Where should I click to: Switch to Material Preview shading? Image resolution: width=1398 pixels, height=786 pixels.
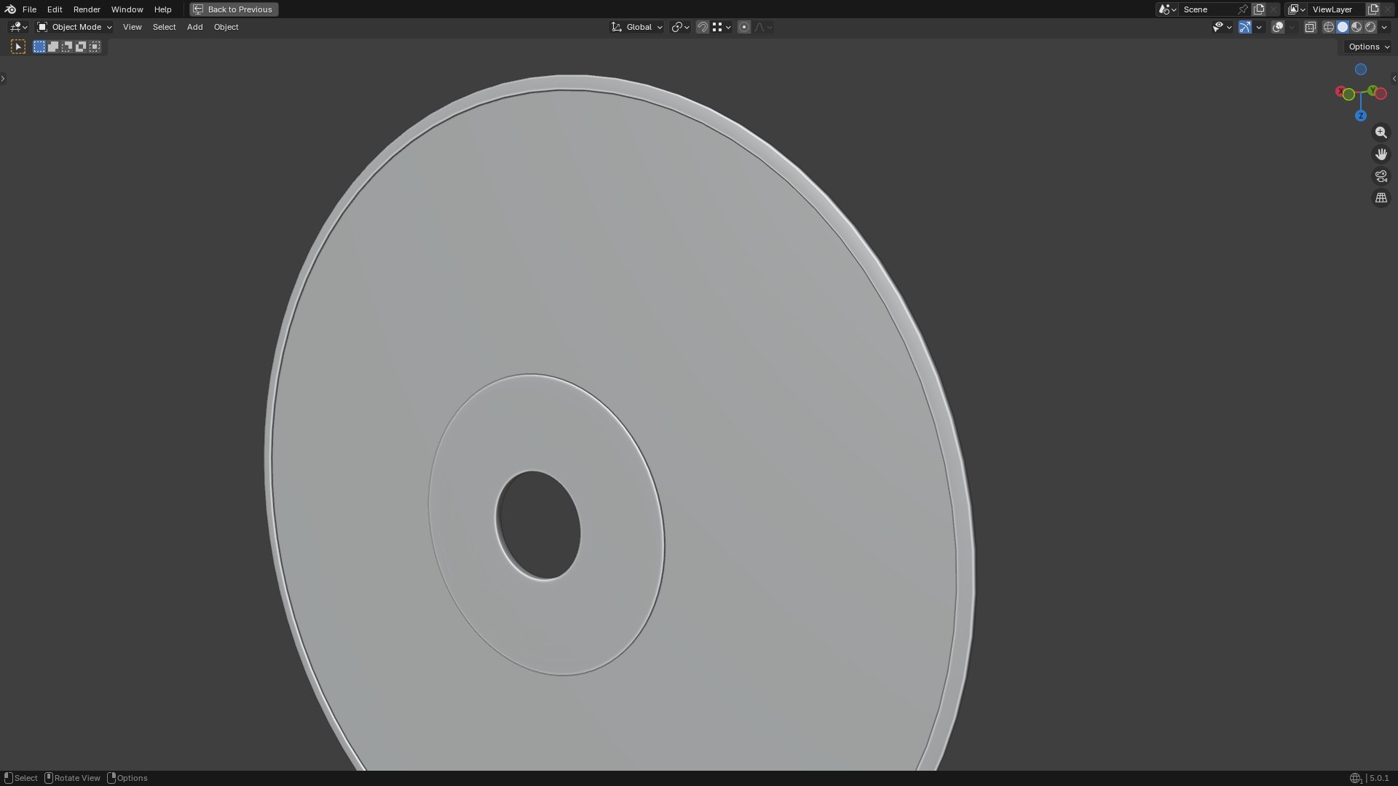[x=1356, y=27]
